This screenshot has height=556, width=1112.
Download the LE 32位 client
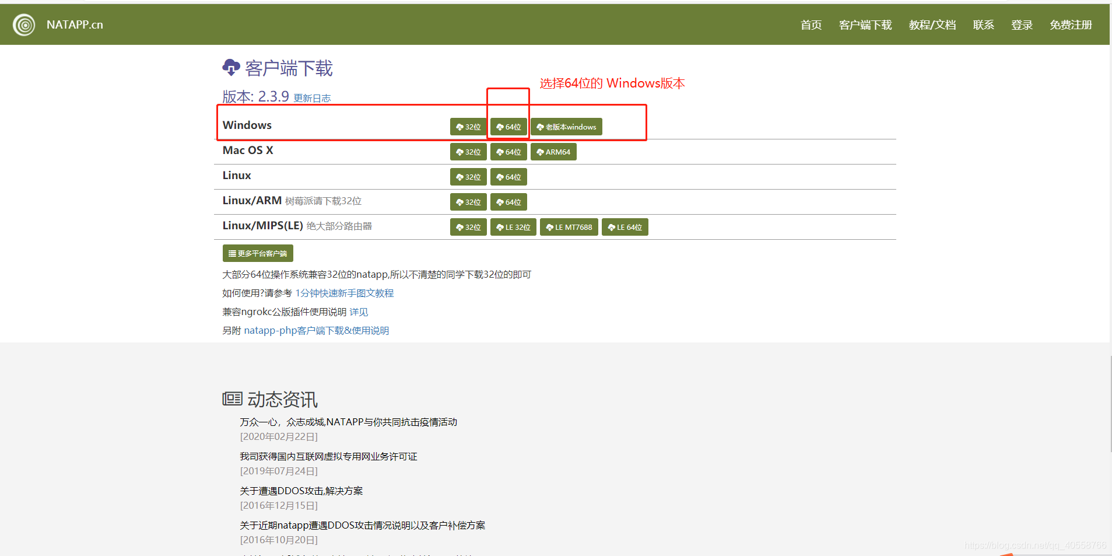513,227
